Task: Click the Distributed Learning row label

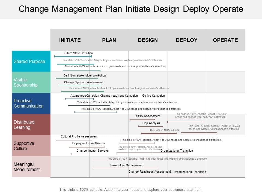Action: (x=31, y=124)
